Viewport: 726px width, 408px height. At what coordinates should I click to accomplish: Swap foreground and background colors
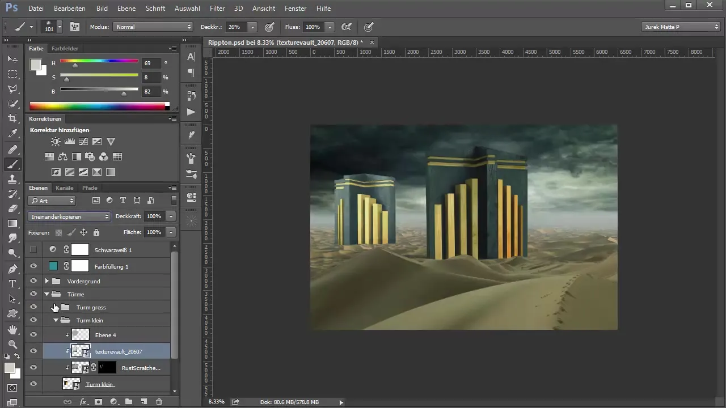pyautogui.click(x=18, y=356)
